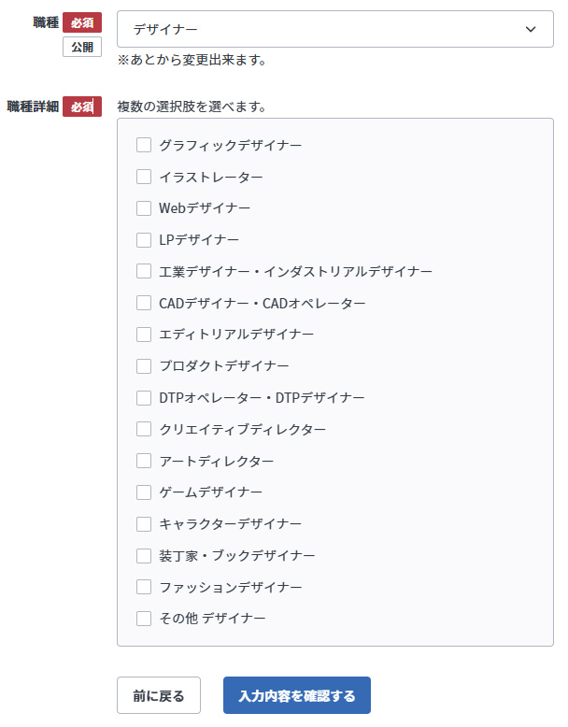This screenshot has height=727, width=568.
Task: Check the グラフィックデザイナー checkbox
Action: tap(144, 145)
